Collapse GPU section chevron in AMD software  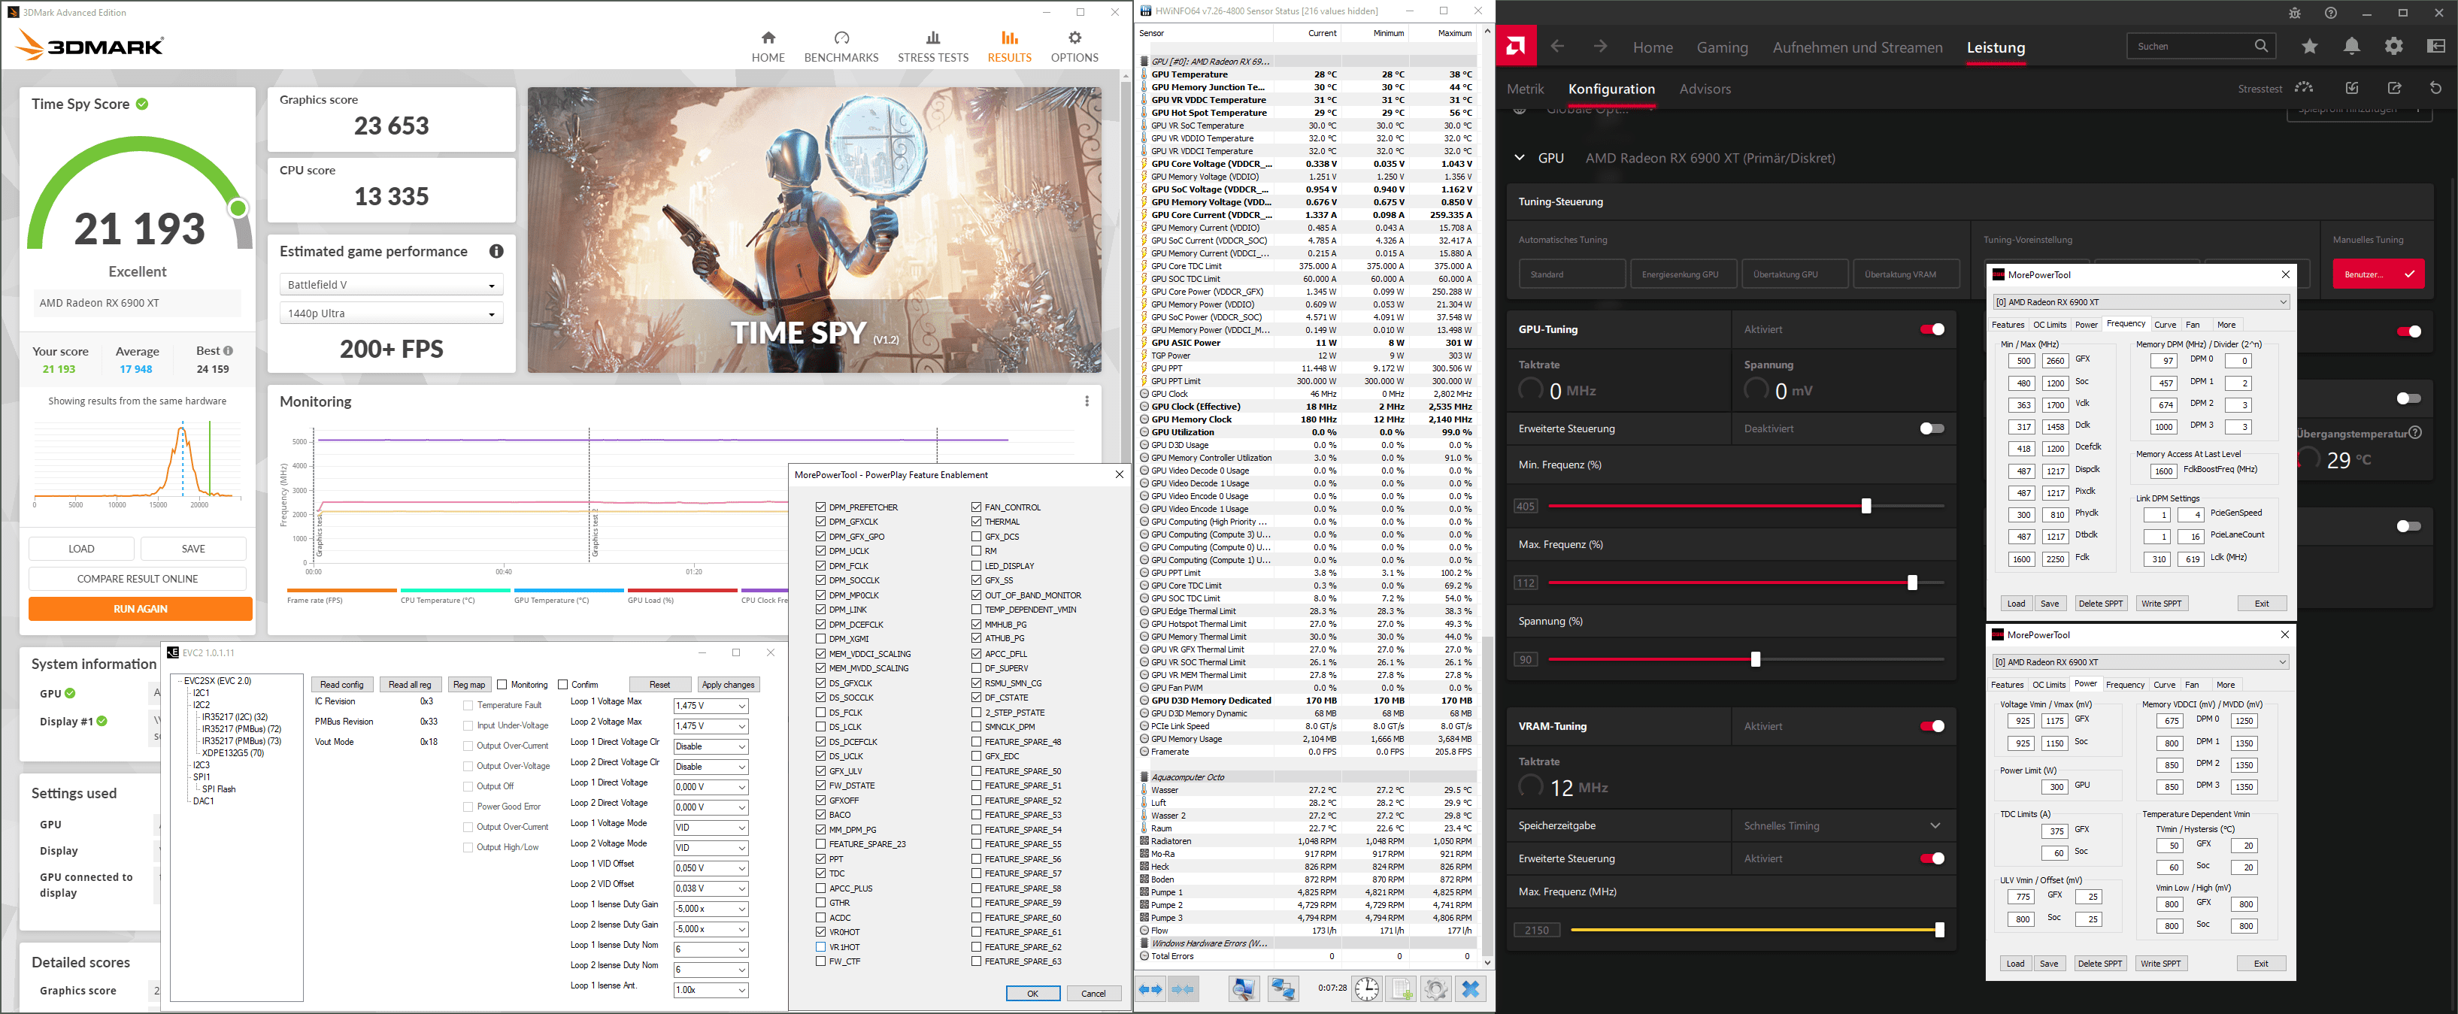pyautogui.click(x=1520, y=157)
